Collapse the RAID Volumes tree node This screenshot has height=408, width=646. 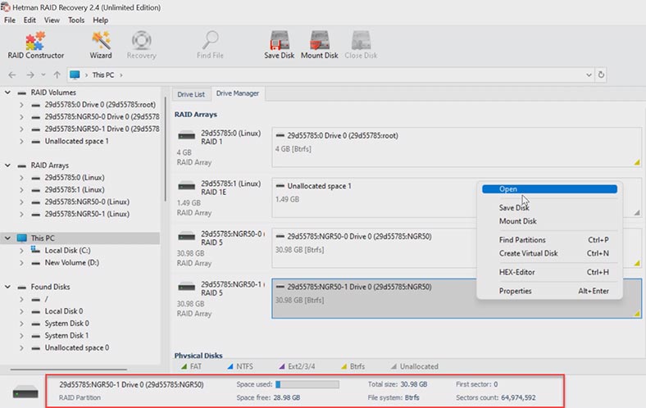click(7, 93)
